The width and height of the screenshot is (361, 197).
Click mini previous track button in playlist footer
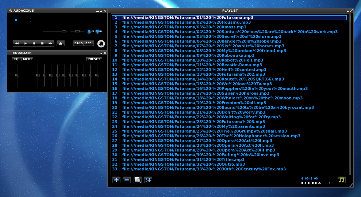click(x=302, y=183)
